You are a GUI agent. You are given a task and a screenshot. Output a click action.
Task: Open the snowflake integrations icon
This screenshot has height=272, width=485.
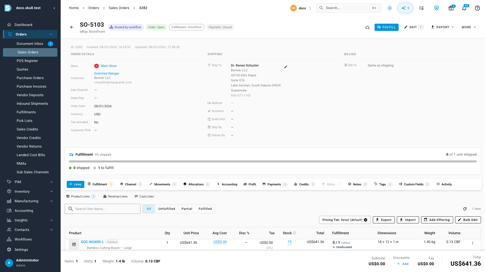[390, 8]
